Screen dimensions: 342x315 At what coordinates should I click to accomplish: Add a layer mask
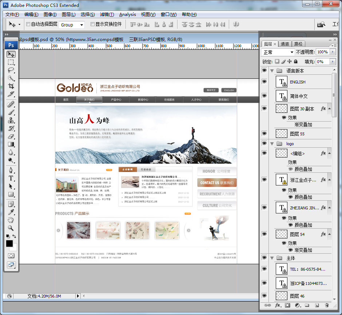[x=287, y=305]
